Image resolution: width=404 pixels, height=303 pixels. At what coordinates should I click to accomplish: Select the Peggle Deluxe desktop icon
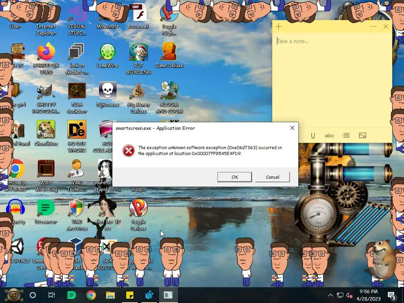[138, 215]
